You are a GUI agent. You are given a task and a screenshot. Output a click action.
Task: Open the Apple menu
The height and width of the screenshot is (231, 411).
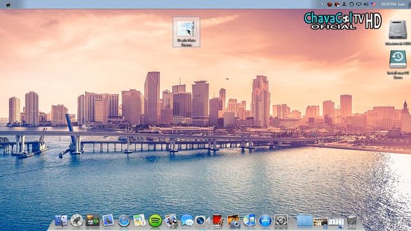point(8,4)
